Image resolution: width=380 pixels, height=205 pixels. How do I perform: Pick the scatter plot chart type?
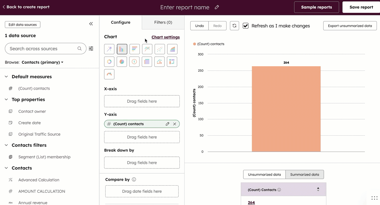click(x=159, y=49)
